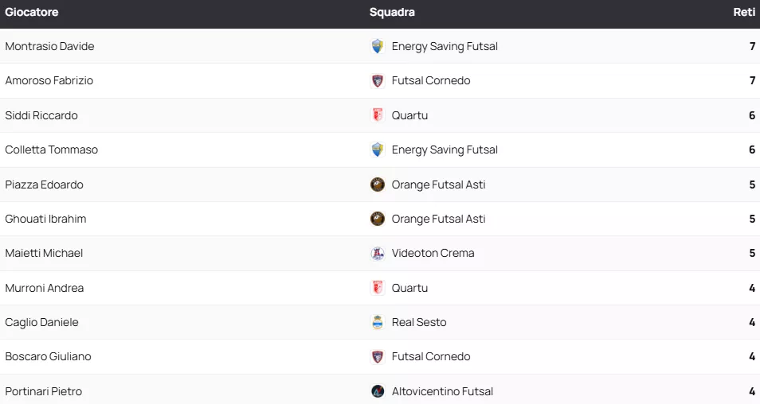Viewport: 760px width, 404px height.
Task: Click Altovicentino Futsal team name
Action: 442,391
